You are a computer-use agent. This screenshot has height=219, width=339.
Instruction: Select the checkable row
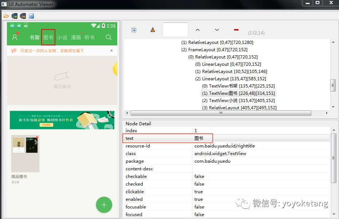click(227, 176)
